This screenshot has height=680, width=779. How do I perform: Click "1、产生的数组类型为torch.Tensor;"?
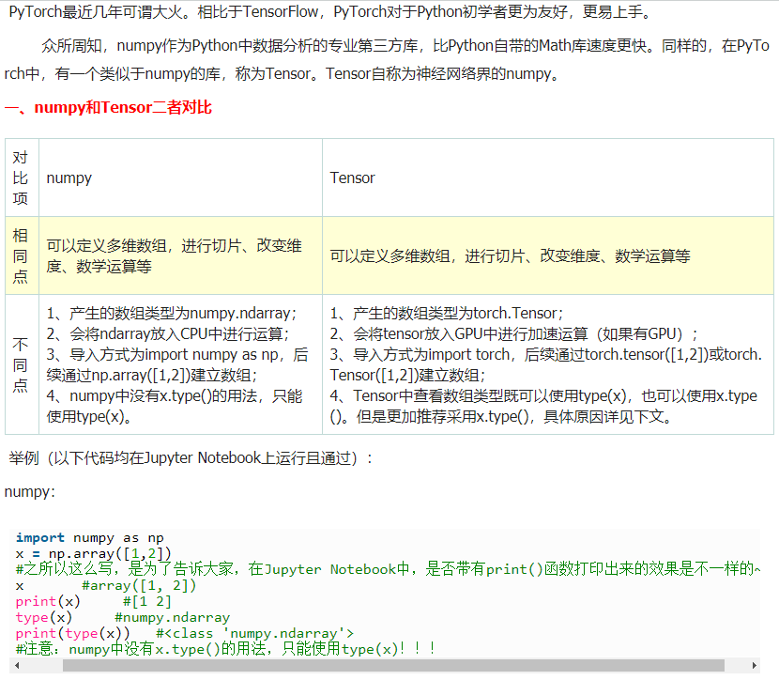tap(446, 313)
